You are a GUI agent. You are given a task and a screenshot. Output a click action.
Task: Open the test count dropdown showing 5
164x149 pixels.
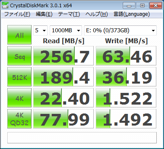[x=40, y=30]
